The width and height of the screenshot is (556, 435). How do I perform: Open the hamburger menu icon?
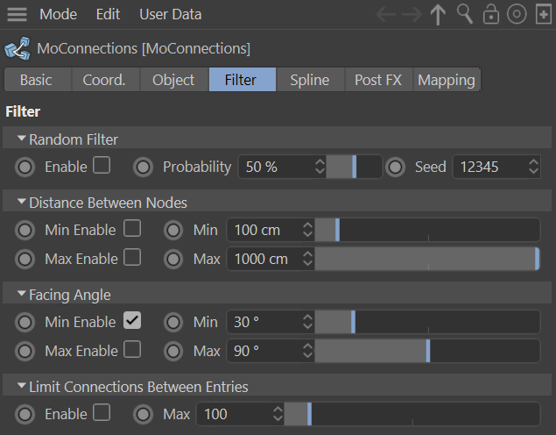tap(17, 15)
